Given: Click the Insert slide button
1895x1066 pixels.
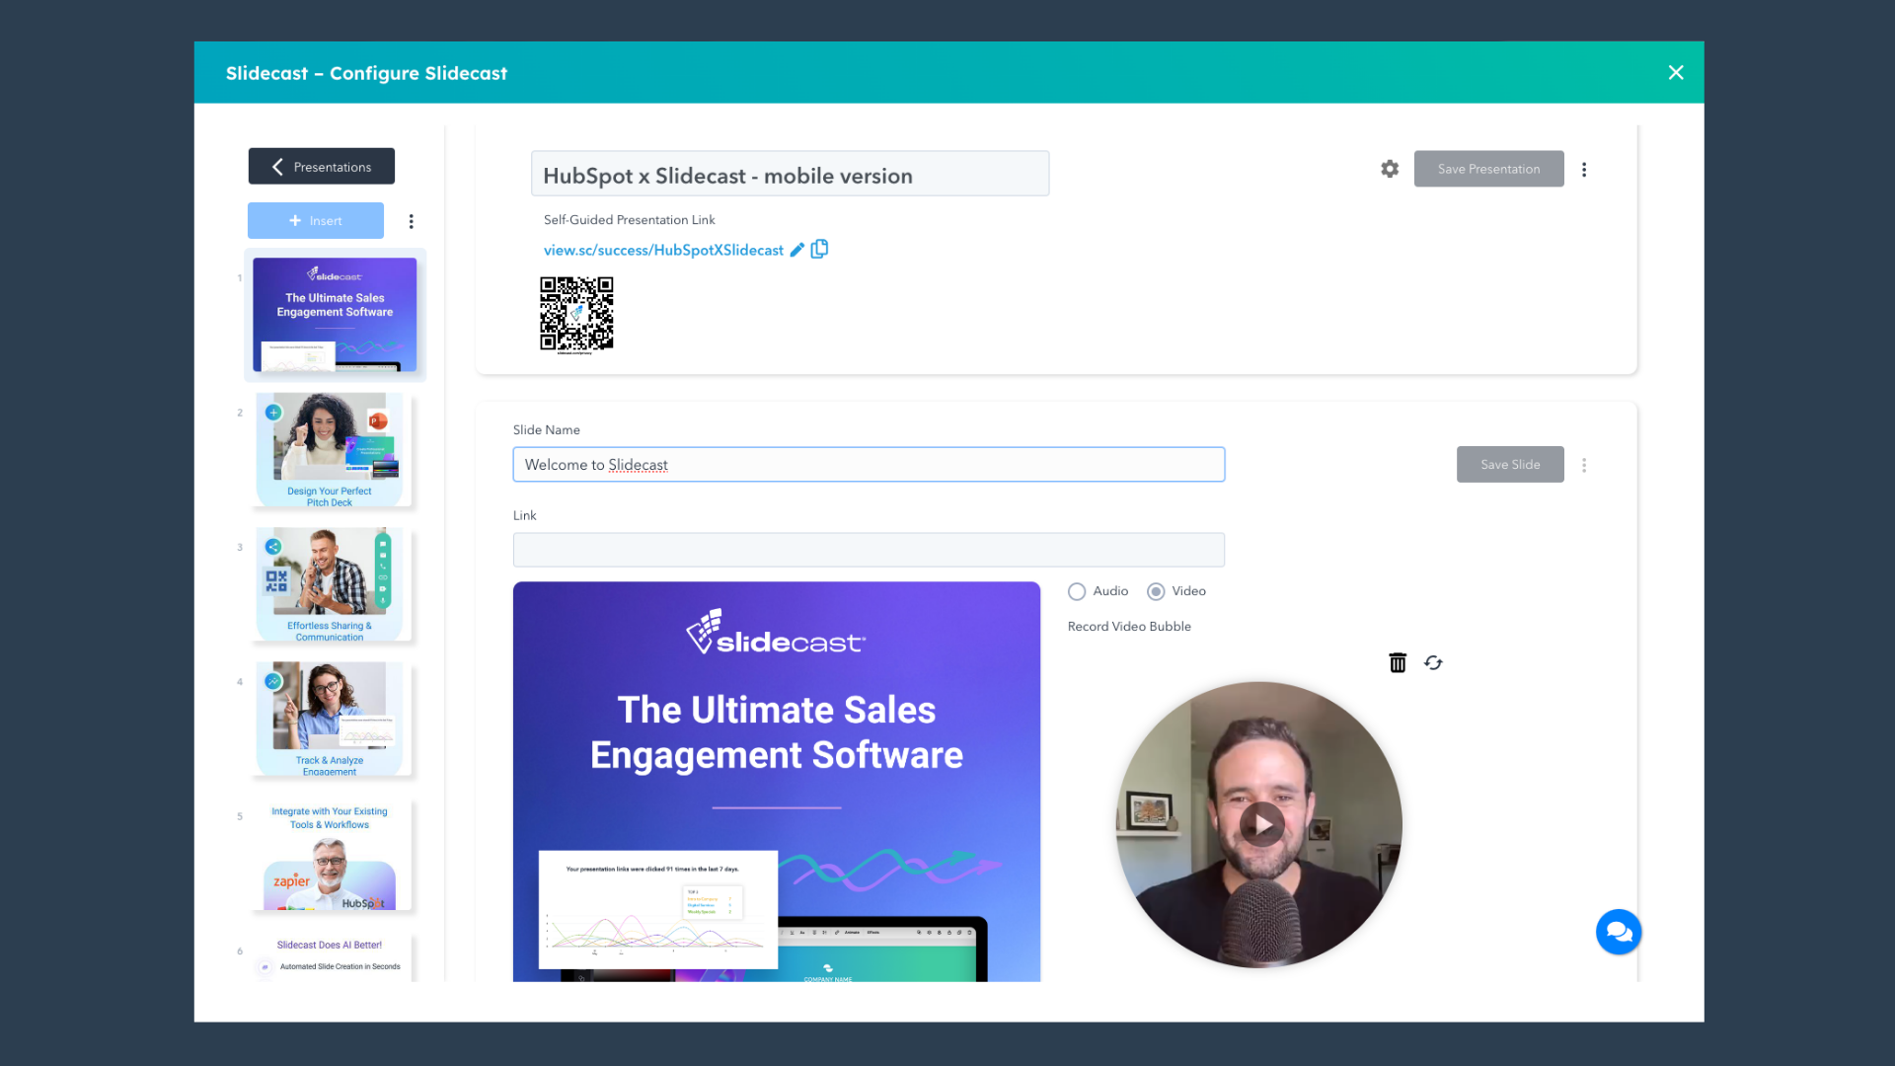Looking at the screenshot, I should point(316,221).
